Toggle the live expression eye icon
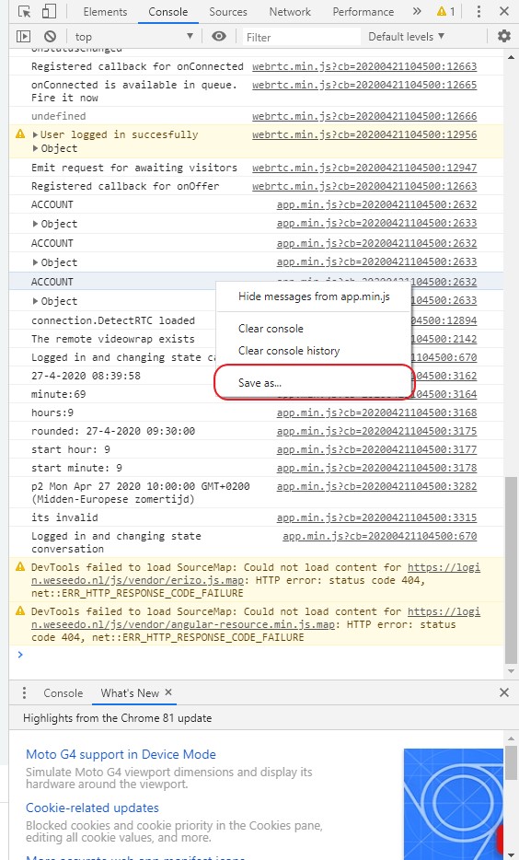The image size is (519, 860). (219, 37)
